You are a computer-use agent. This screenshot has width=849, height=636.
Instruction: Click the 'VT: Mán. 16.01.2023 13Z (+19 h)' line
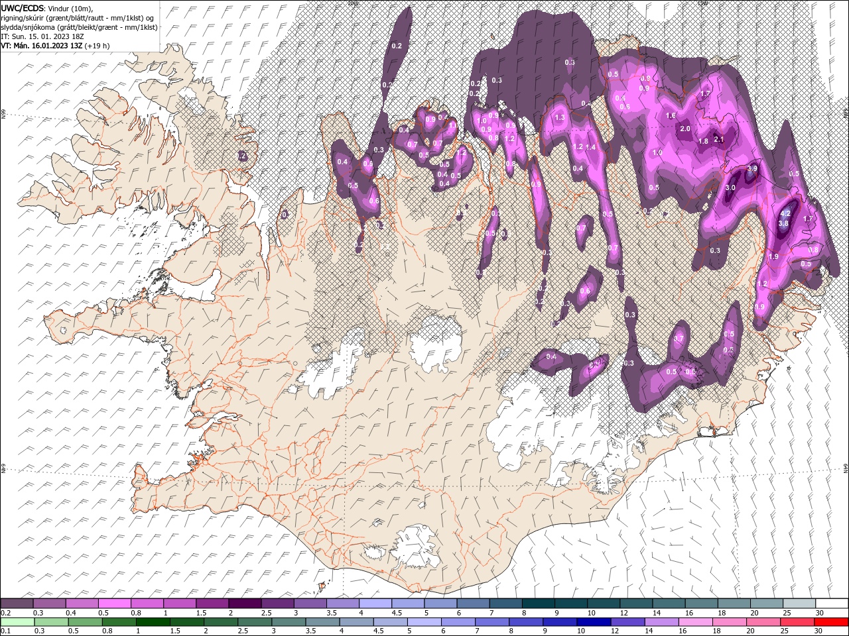tap(56, 46)
